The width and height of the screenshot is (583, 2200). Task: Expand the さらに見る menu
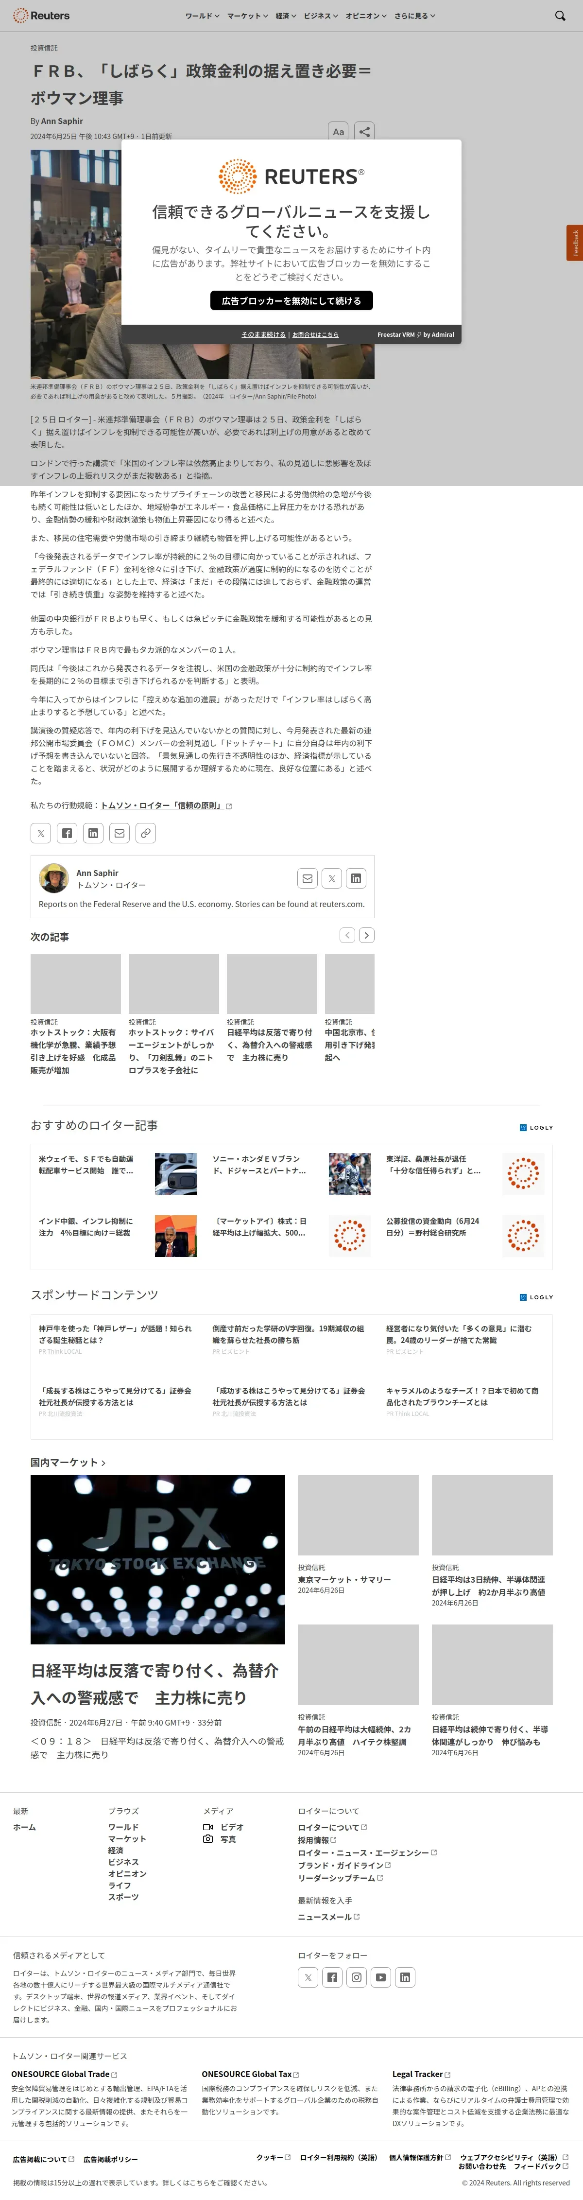pos(415,16)
